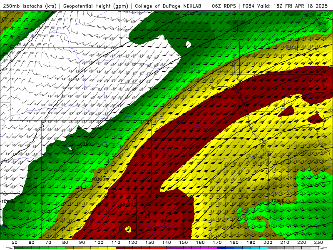Viewport: 333px width, 250px height.
Task: Click the 230 knots colorbar label
Action: [x=318, y=242]
